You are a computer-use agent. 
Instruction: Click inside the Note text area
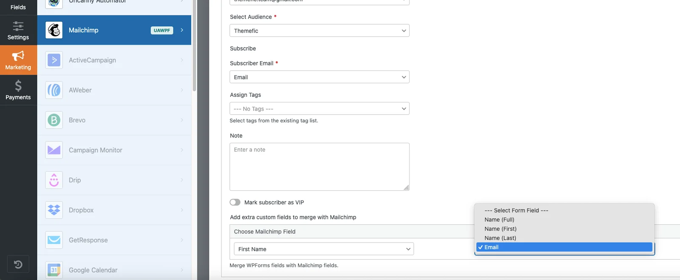click(319, 167)
